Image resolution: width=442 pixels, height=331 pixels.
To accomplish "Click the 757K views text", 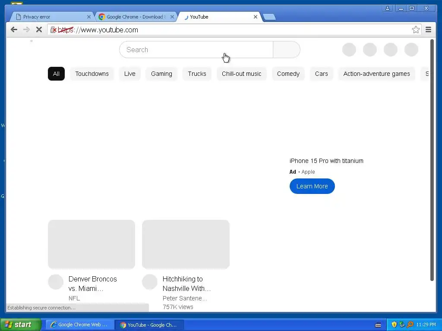I will pyautogui.click(x=178, y=307).
